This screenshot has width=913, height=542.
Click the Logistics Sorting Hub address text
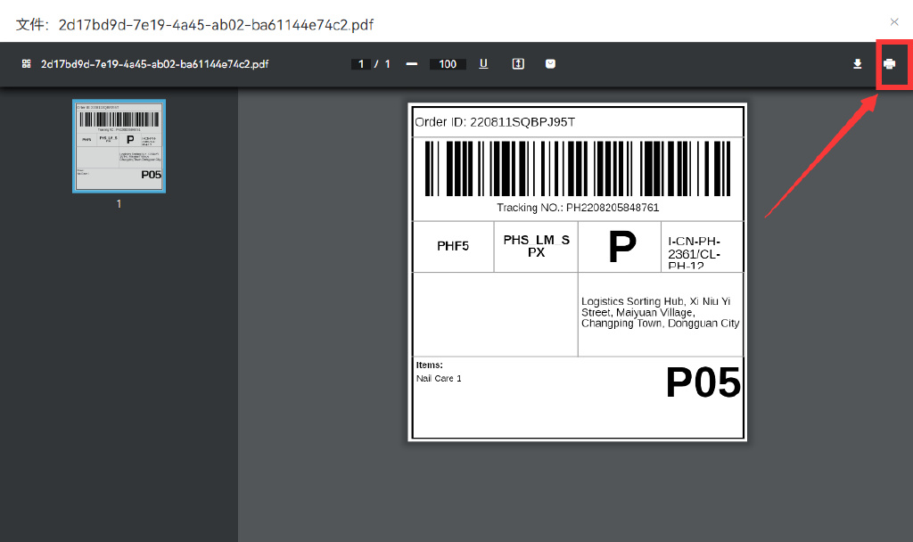660,313
